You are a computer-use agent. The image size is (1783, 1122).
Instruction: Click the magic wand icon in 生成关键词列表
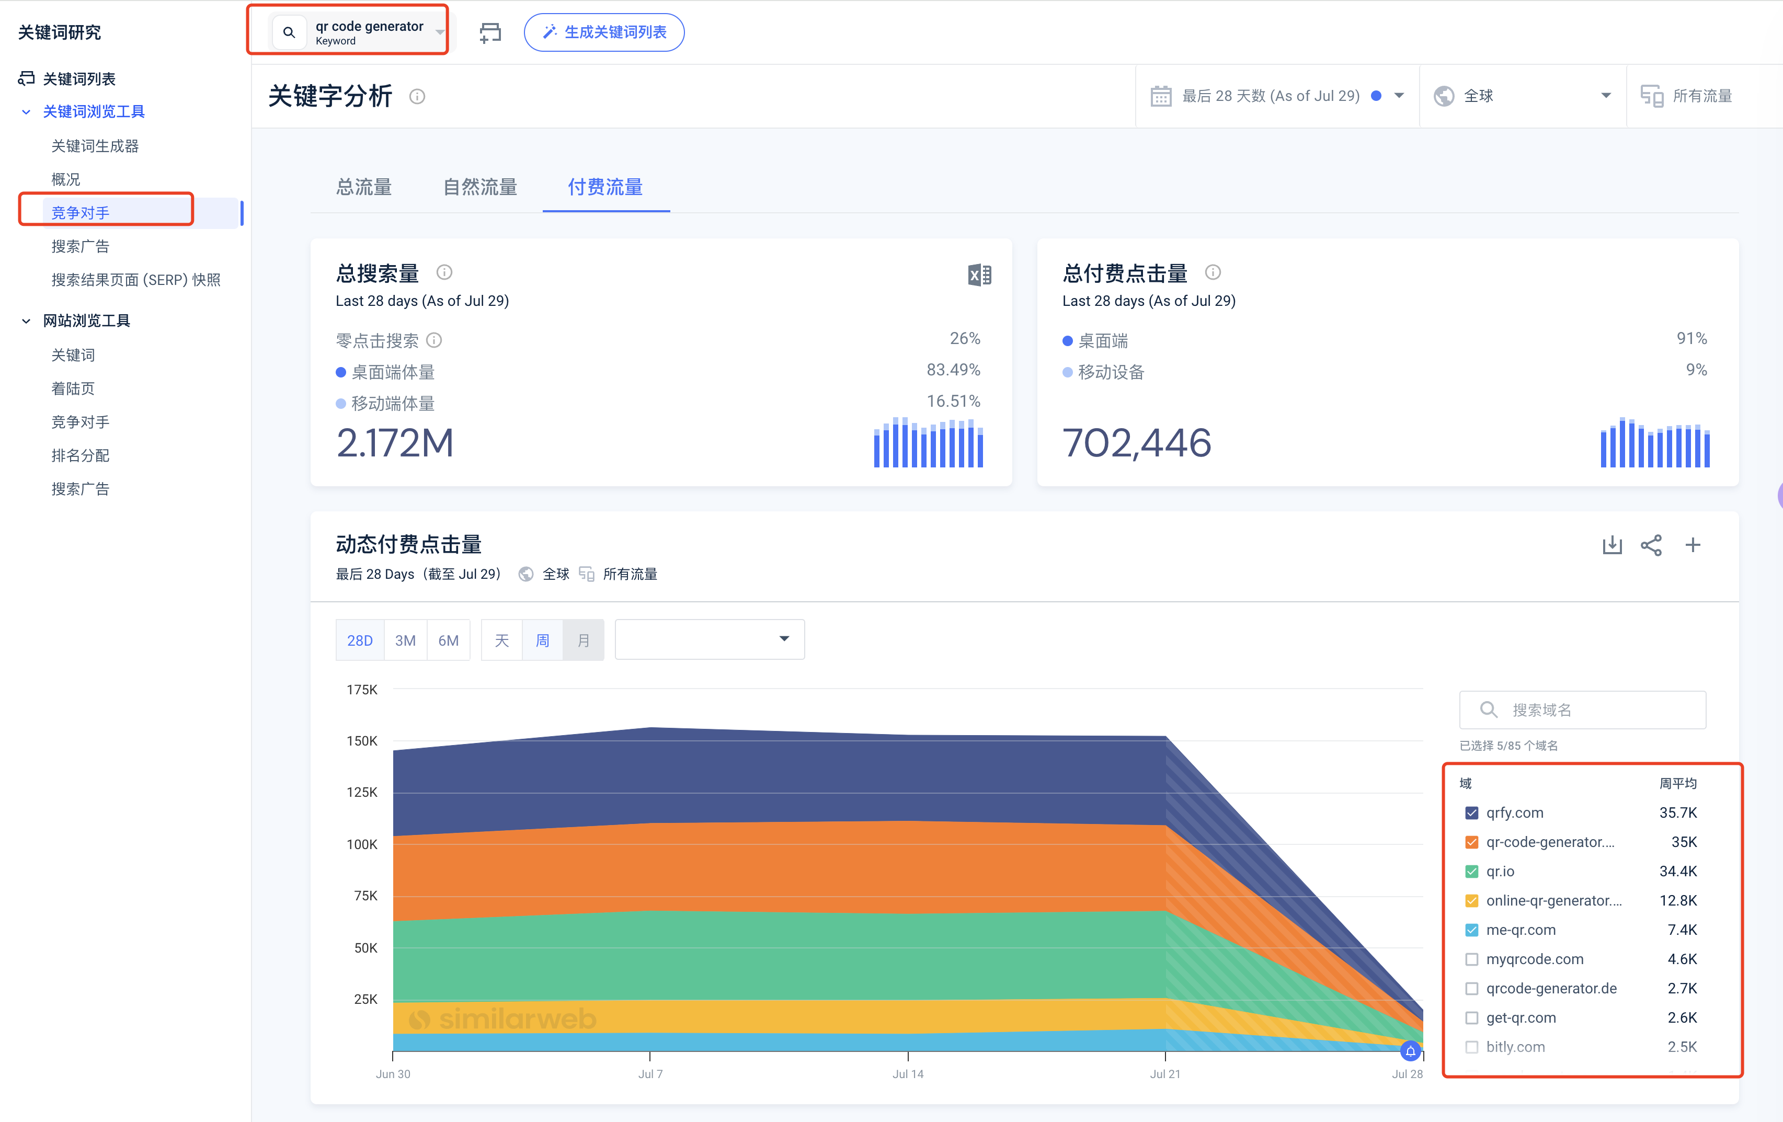pyautogui.click(x=550, y=32)
